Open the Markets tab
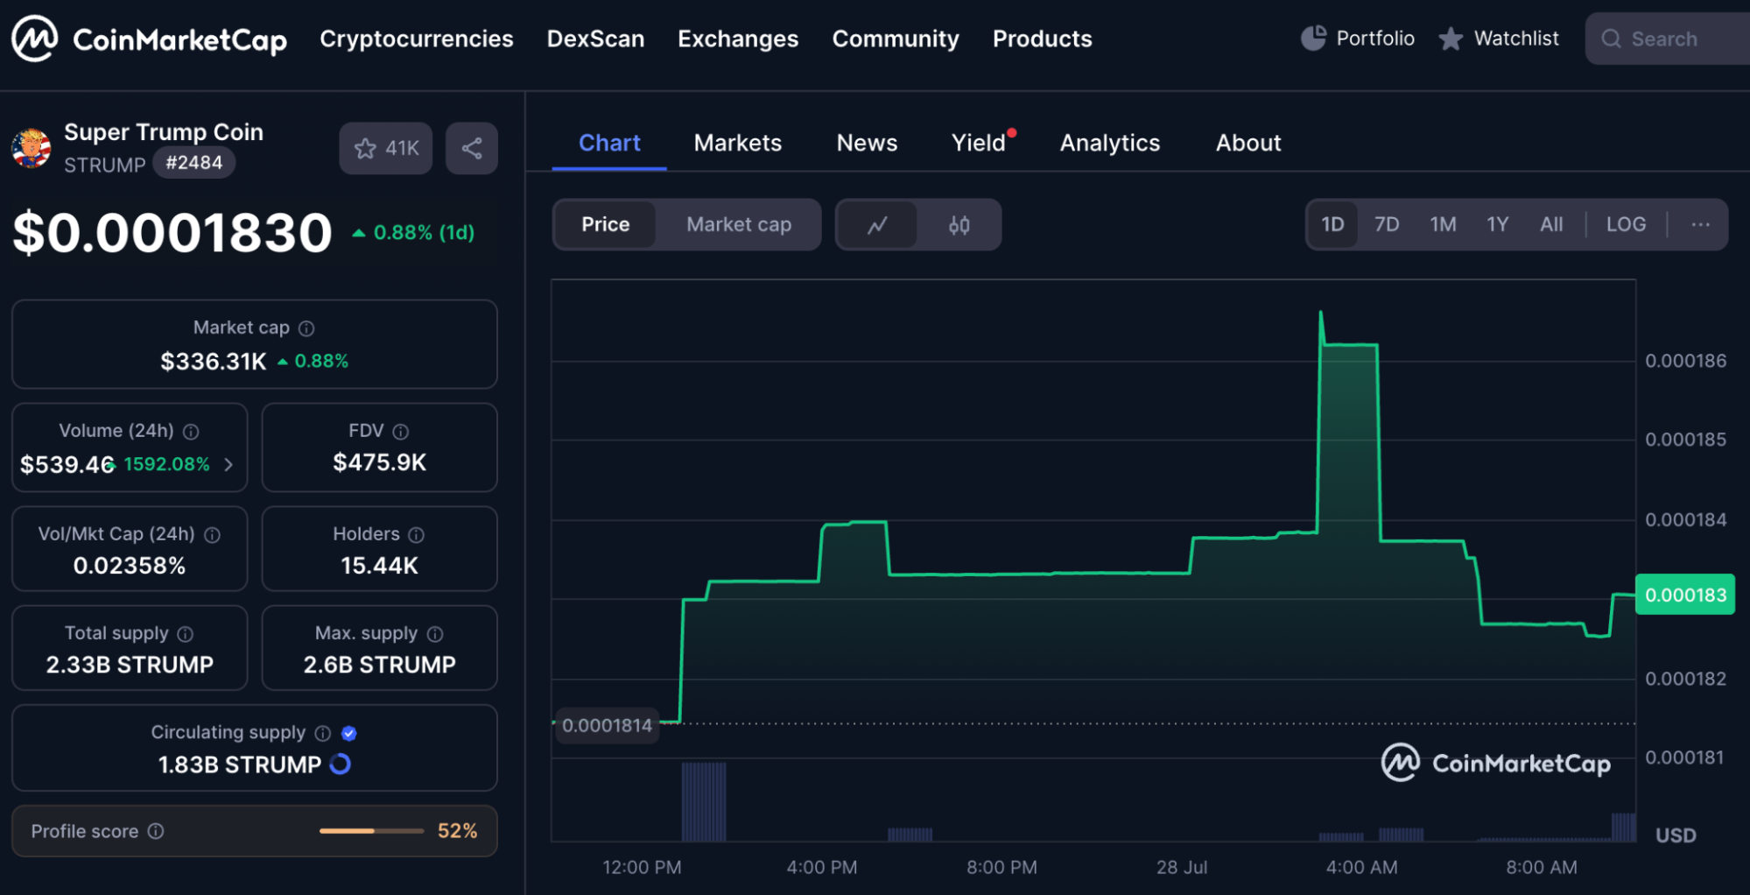 [x=738, y=143]
